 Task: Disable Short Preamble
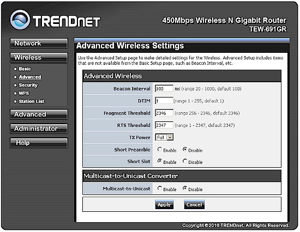[185, 149]
